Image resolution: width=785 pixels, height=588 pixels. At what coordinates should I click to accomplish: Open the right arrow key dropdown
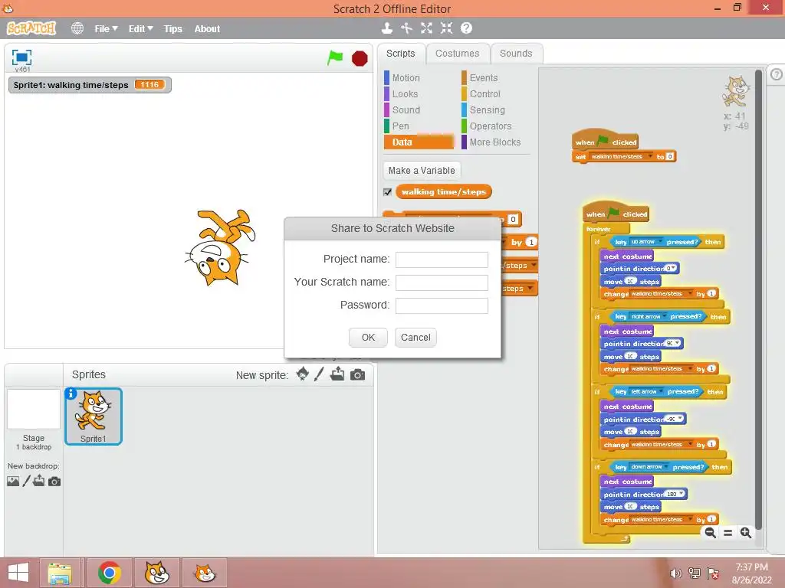pyautogui.click(x=666, y=317)
